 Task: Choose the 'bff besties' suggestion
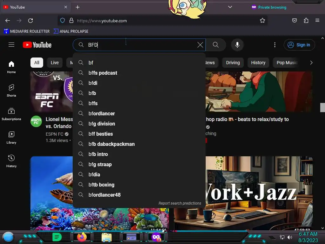coord(139,134)
